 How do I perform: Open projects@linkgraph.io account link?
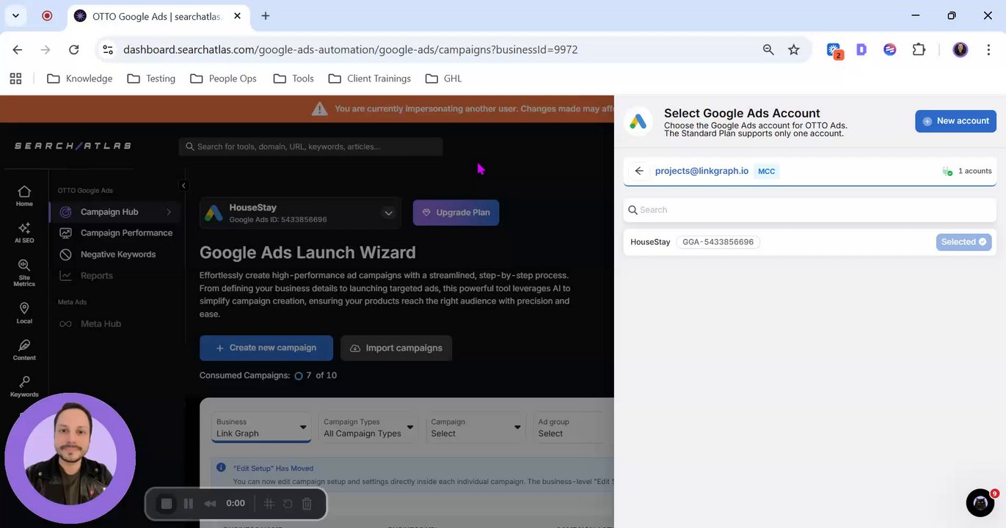[x=701, y=171]
